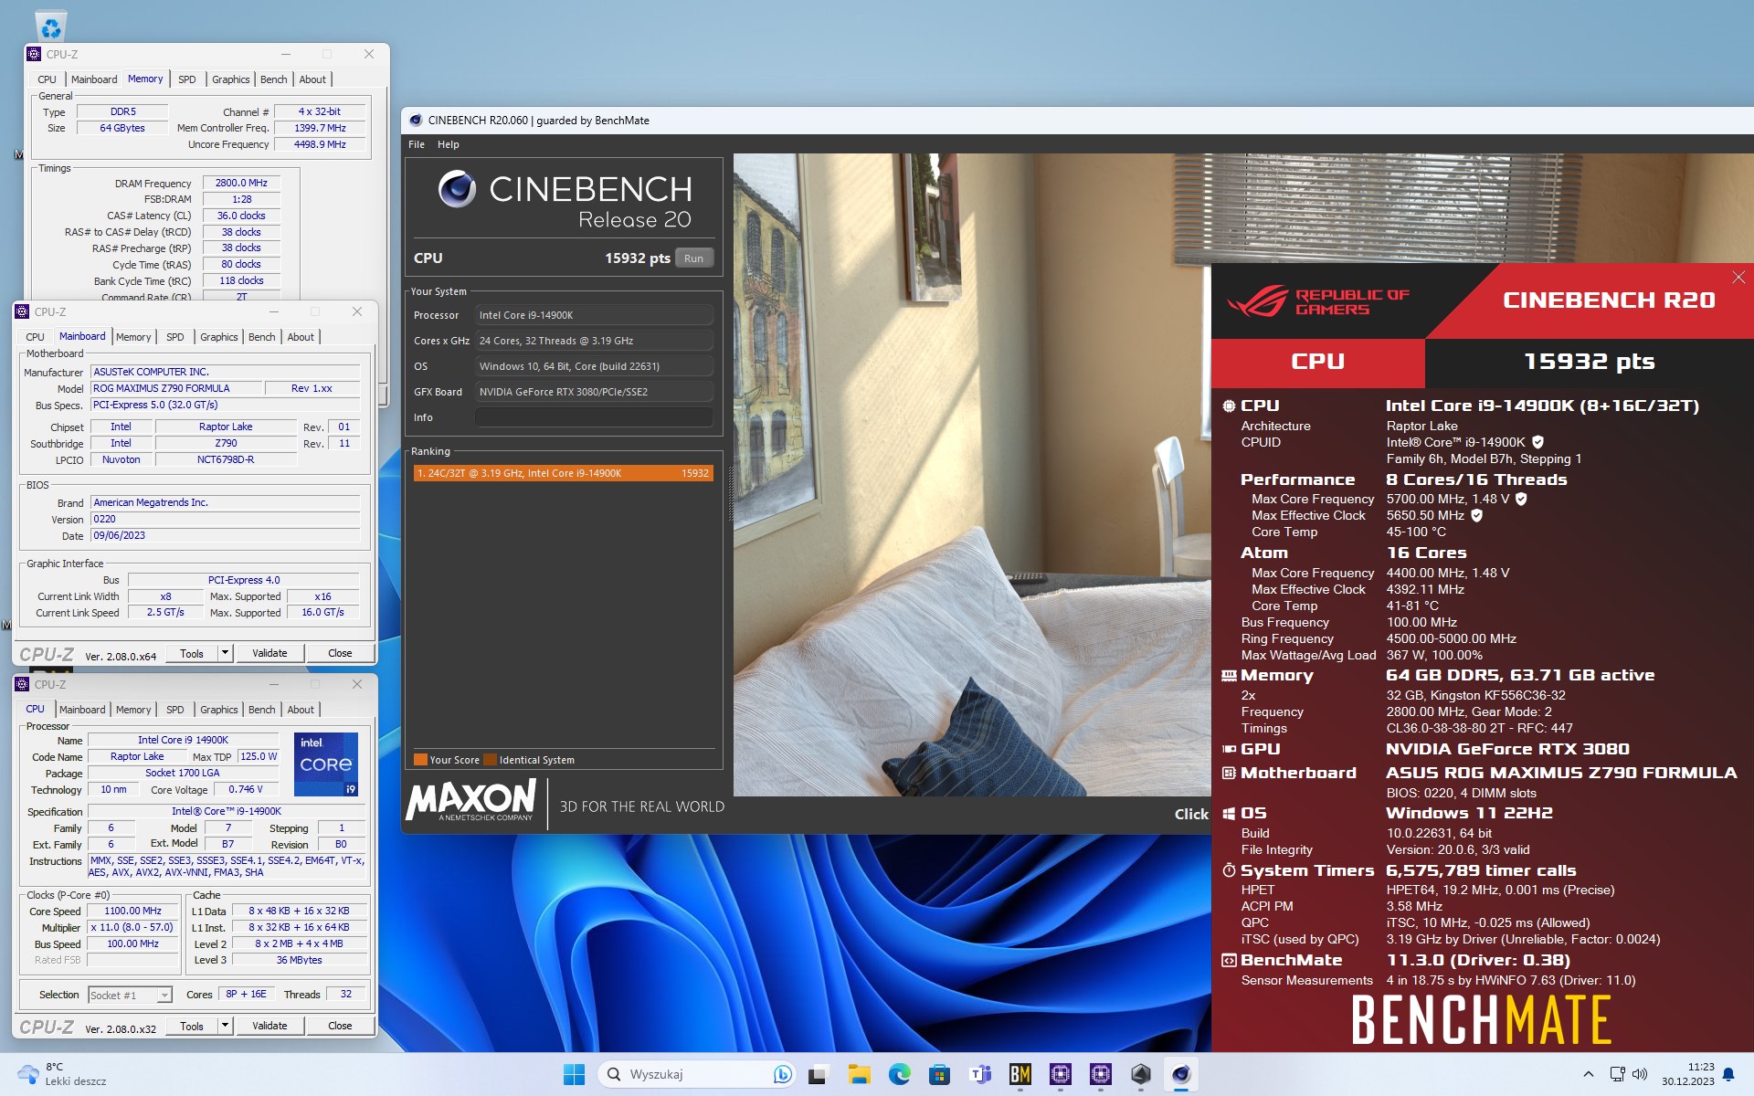Open the Windows Start menu
This screenshot has width=1754, height=1096.
574,1074
